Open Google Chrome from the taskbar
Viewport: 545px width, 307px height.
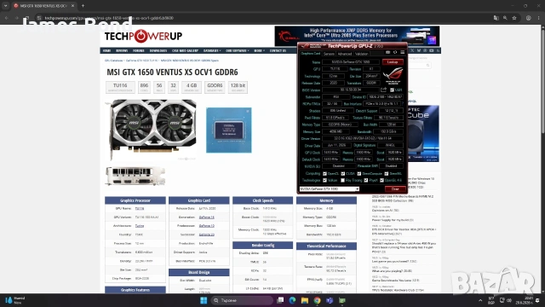point(317,300)
